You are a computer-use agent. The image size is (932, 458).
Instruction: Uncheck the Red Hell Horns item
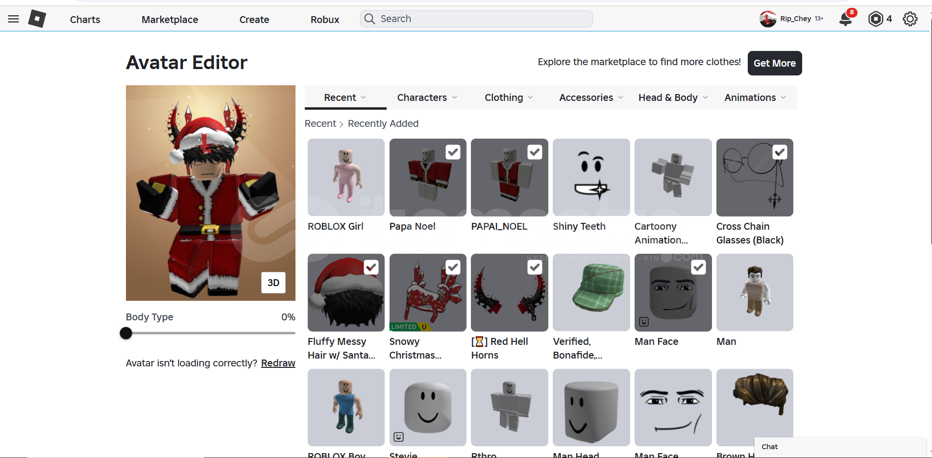tap(535, 267)
